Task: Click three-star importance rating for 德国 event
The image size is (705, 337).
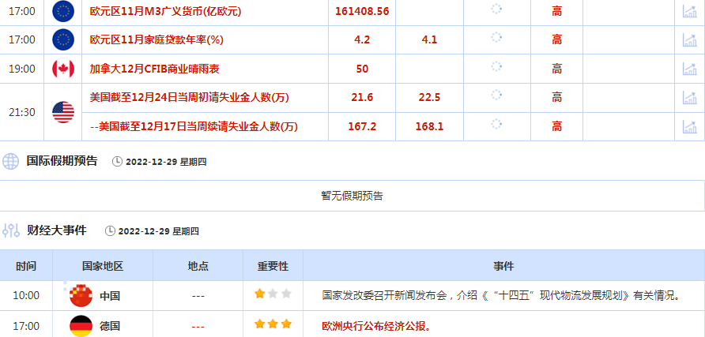Action: point(273,324)
